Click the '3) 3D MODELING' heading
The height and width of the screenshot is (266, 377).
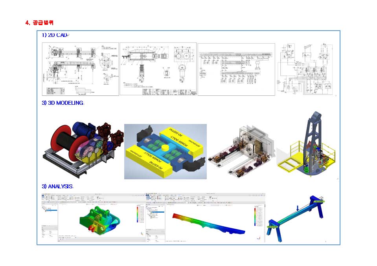63,103
